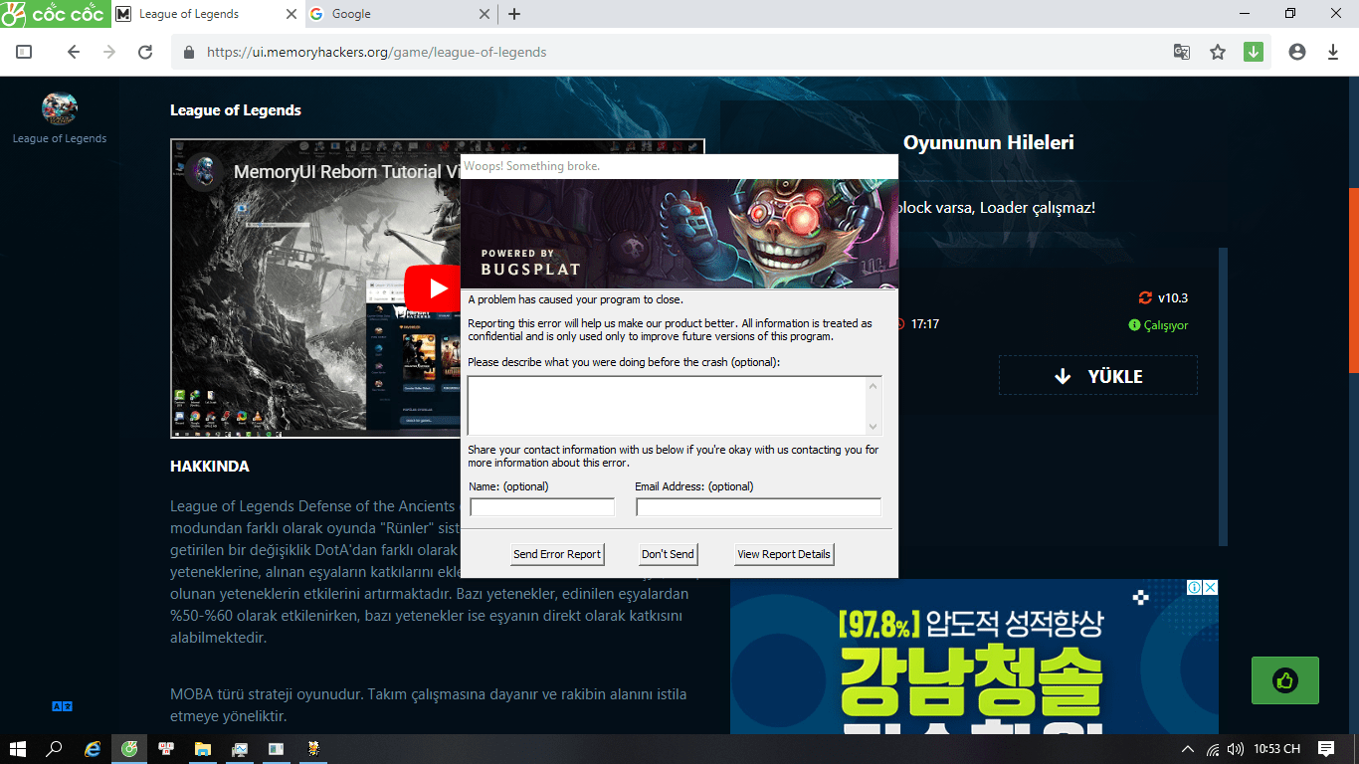
Task: Click the blue translate icon in sidebar
Action: (62, 706)
